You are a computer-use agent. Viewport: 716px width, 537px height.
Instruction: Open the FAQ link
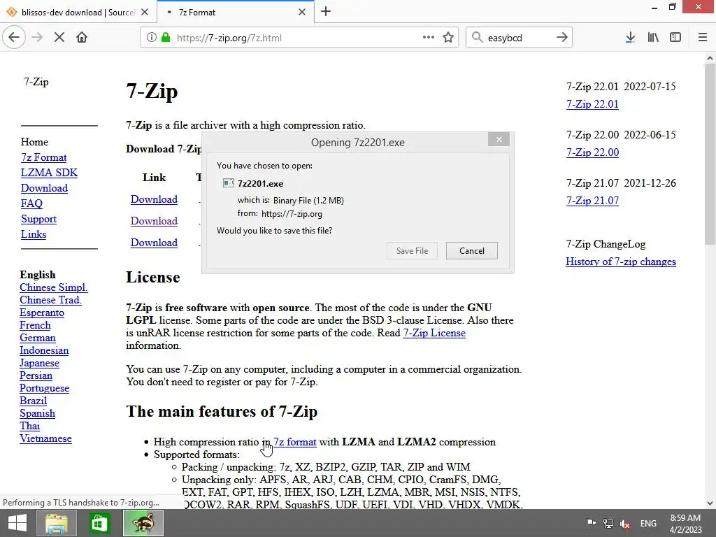click(31, 203)
